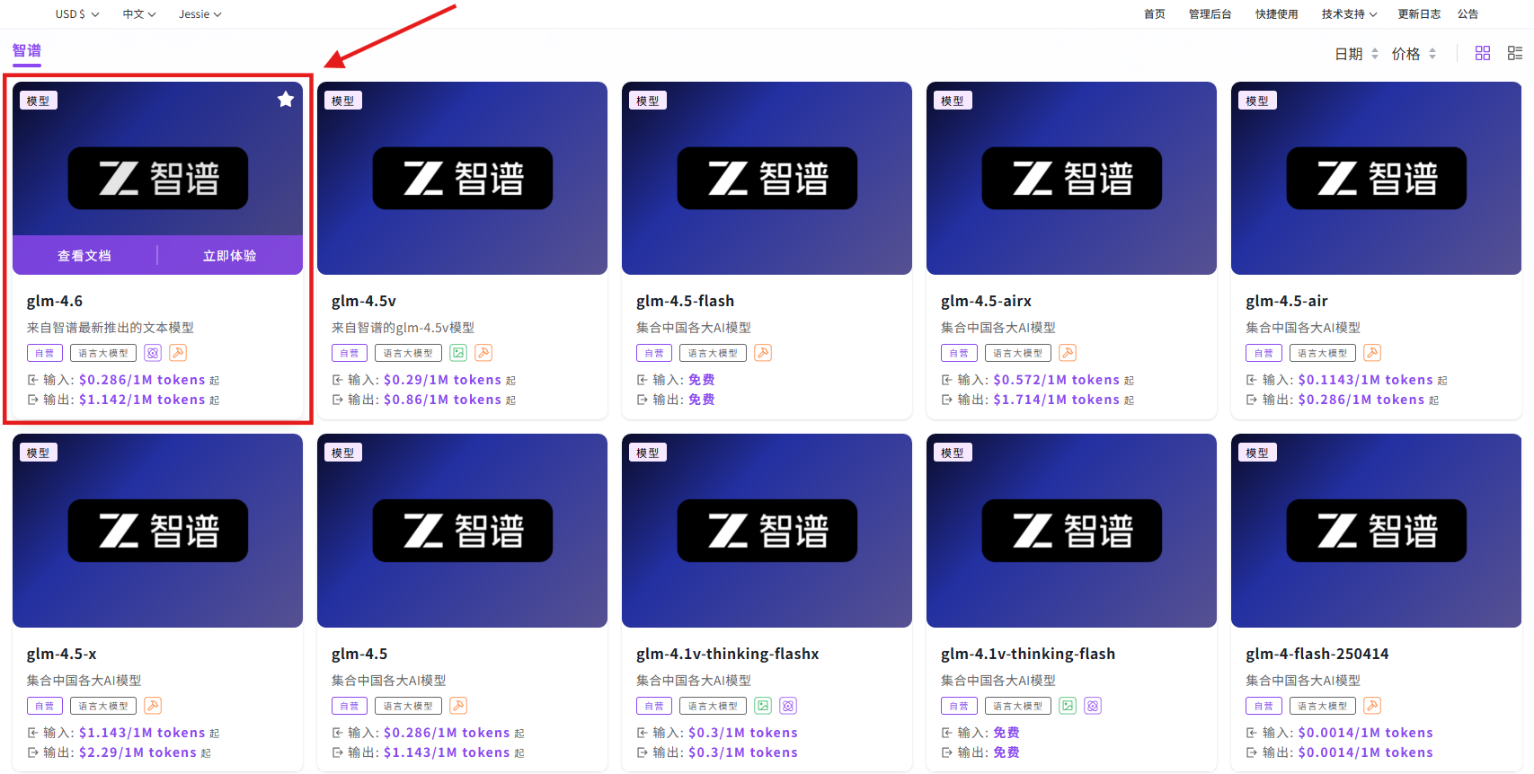Screen dimensions: 1534x774
Task: Expand the 技术支持 menu
Action: click(x=1349, y=14)
